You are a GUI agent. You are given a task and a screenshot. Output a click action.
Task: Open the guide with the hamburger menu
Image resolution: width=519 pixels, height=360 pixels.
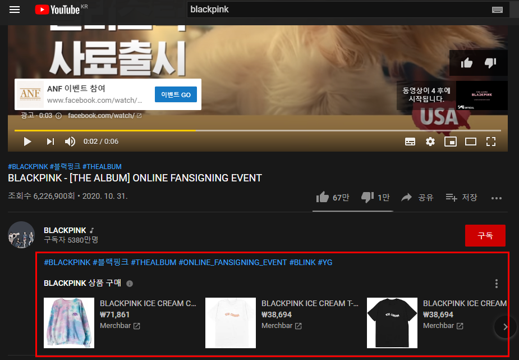point(14,10)
